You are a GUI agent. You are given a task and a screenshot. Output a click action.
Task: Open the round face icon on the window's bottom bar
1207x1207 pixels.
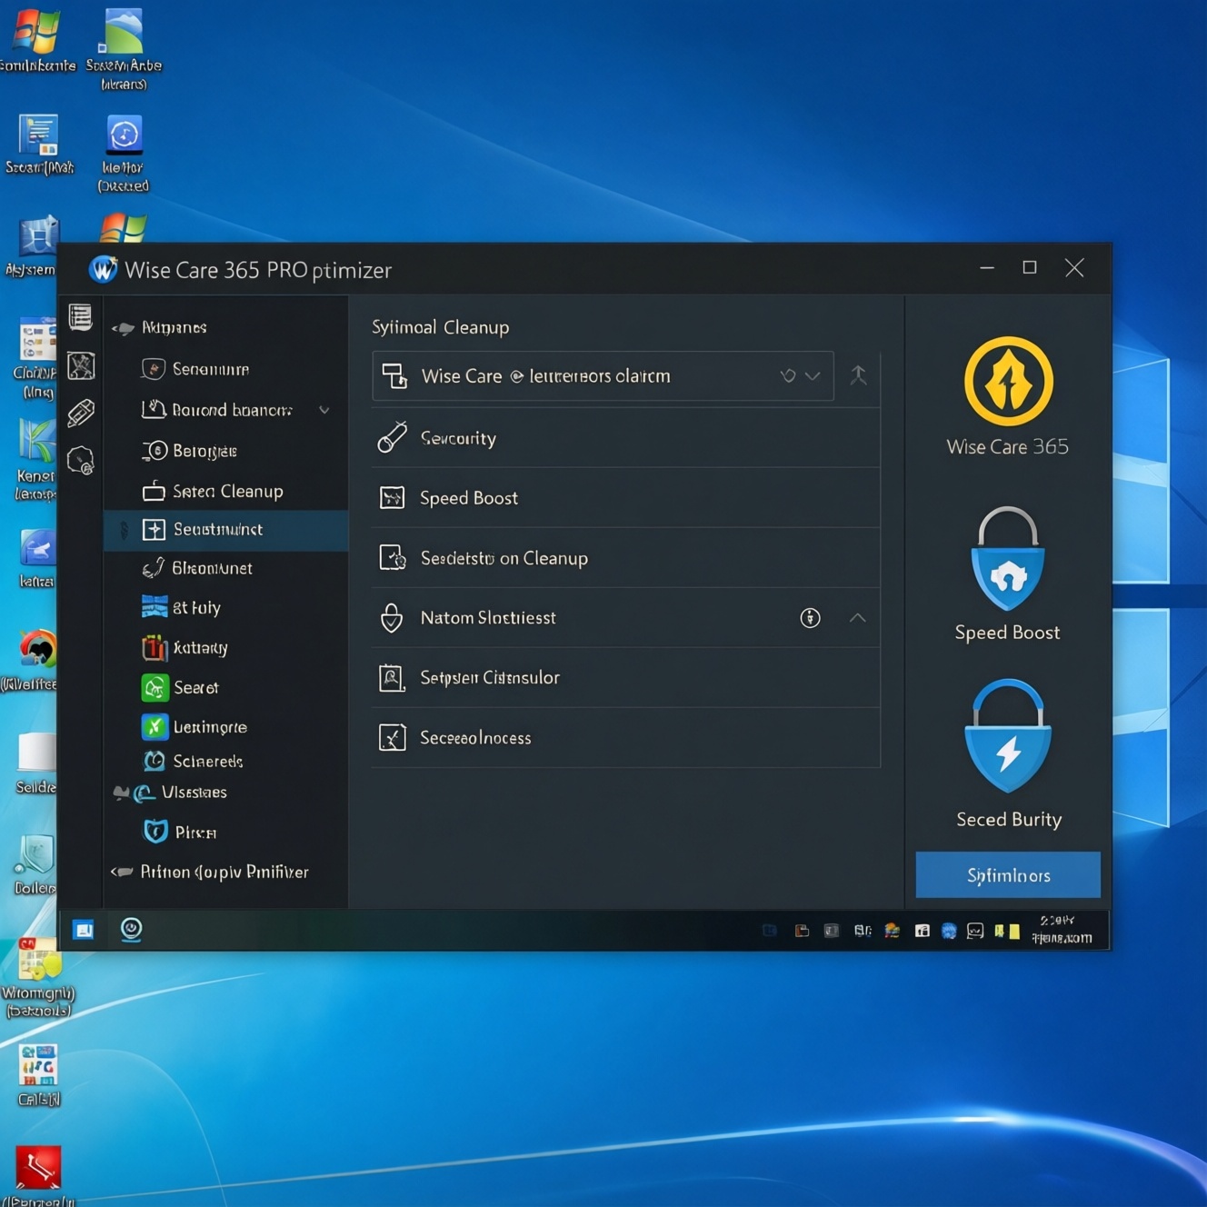[x=131, y=929]
